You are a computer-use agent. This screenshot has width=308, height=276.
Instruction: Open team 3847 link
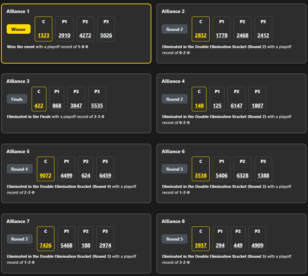pos(76,105)
